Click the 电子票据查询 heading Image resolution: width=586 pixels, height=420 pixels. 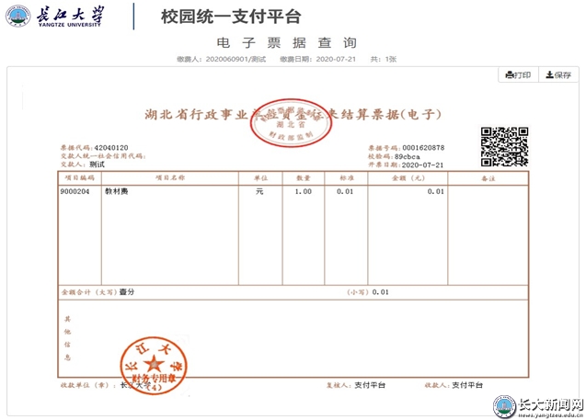(x=287, y=43)
